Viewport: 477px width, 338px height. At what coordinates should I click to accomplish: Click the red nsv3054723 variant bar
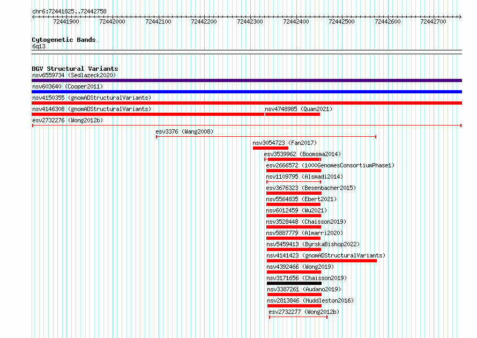pyautogui.click(x=271, y=148)
